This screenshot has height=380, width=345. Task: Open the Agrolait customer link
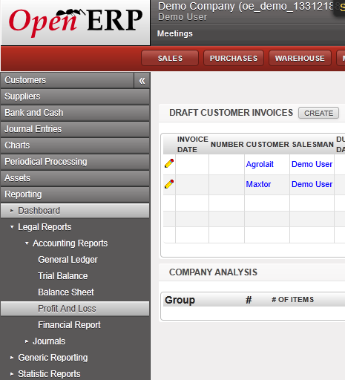260,164
